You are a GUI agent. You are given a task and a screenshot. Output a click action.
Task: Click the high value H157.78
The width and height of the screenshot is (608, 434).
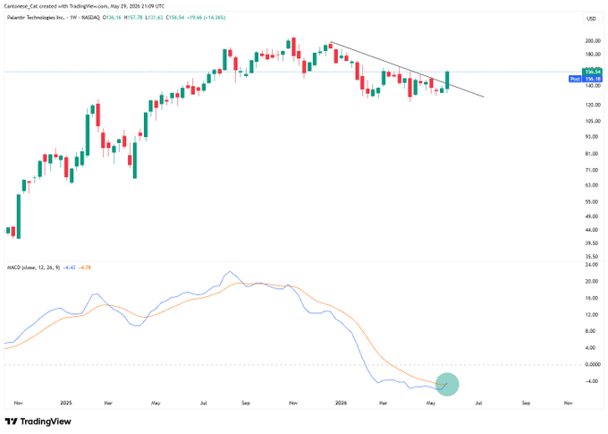click(133, 18)
